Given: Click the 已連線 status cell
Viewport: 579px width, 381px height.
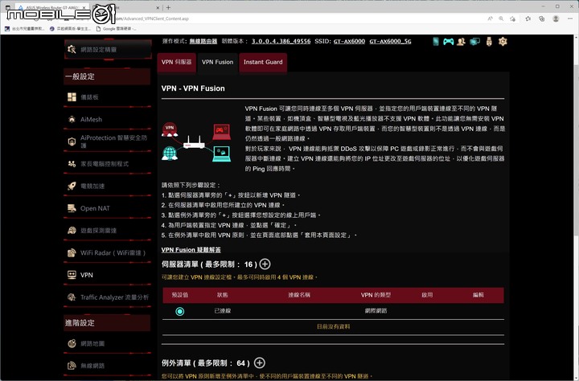Looking at the screenshot, I should (222, 311).
